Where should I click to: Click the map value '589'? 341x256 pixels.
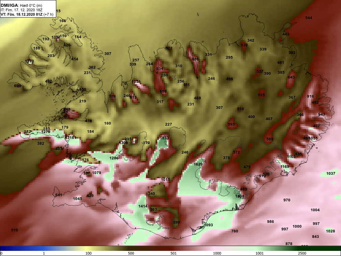pos(270,139)
